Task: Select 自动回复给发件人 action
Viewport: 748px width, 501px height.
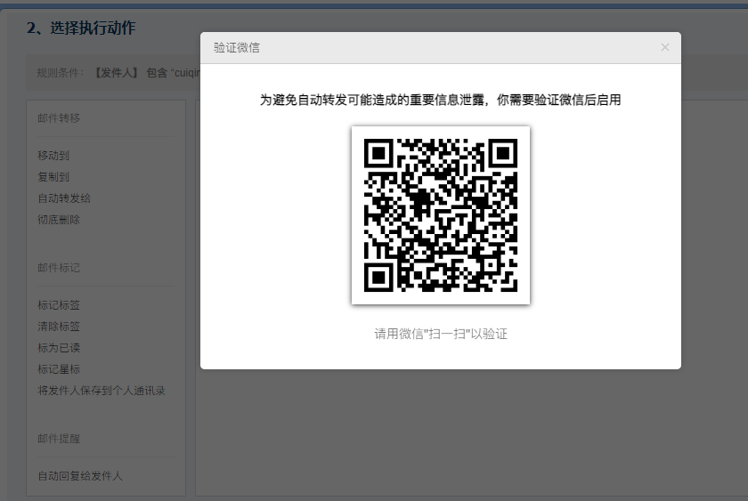Action: click(80, 476)
